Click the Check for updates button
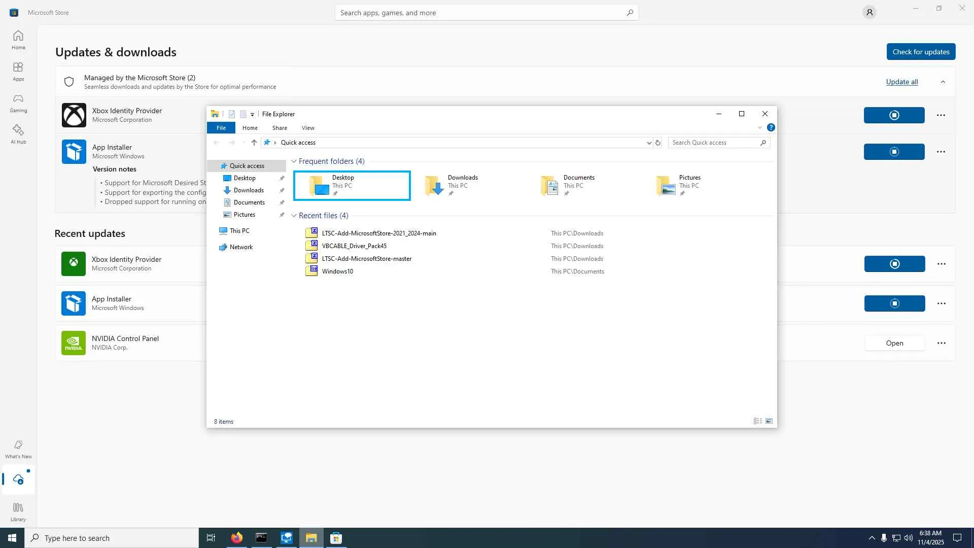Viewport: 974px width, 548px height. click(x=921, y=52)
